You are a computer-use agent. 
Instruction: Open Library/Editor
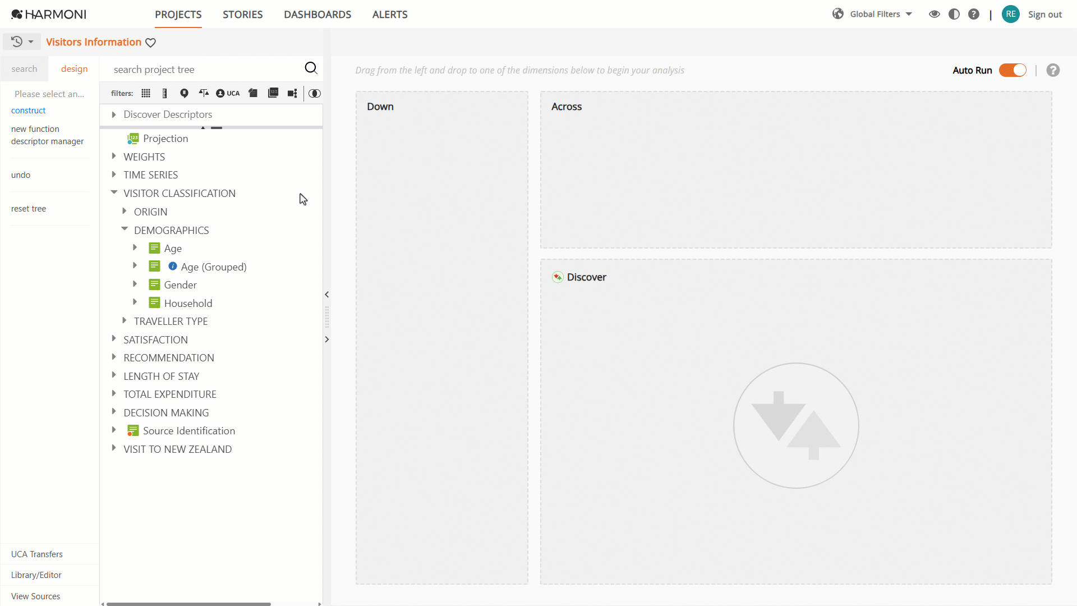coord(36,575)
